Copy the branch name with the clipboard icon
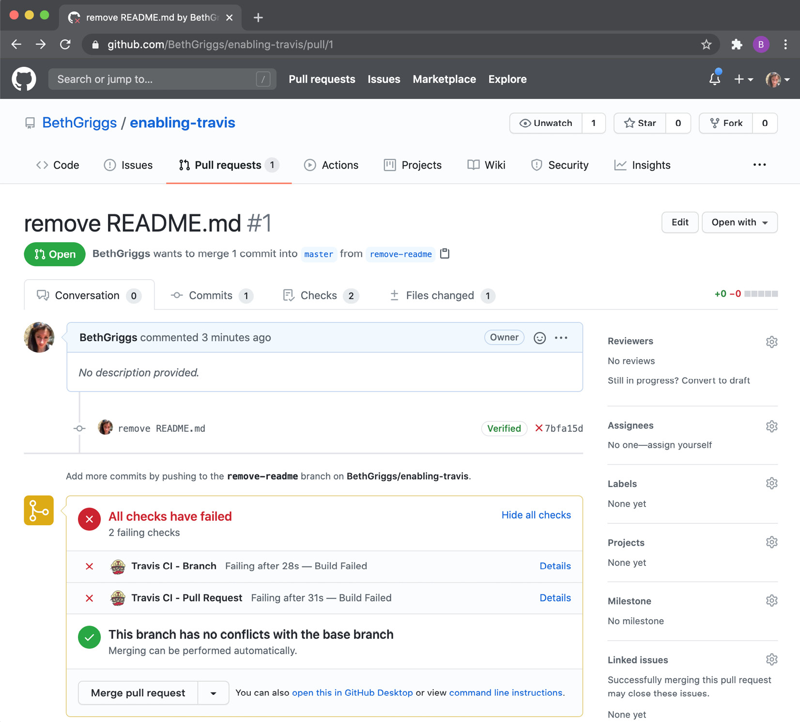 point(445,253)
